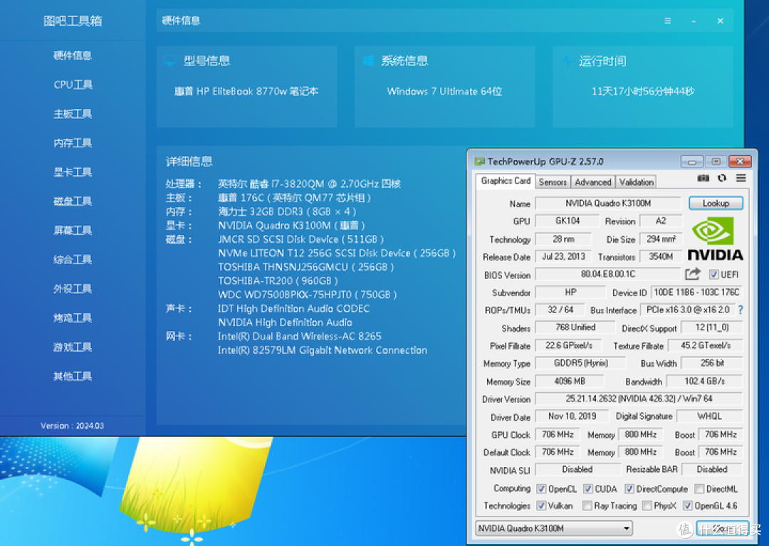Screen dimensions: 769x546
Task: Toggle DirectCompute checkbox
Action: click(629, 488)
